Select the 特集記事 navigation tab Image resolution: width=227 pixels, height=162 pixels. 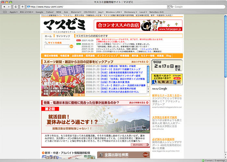[x=65, y=56]
